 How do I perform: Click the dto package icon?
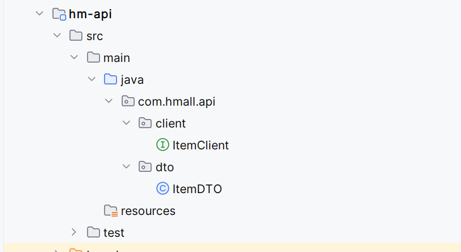pyautogui.click(x=145, y=167)
